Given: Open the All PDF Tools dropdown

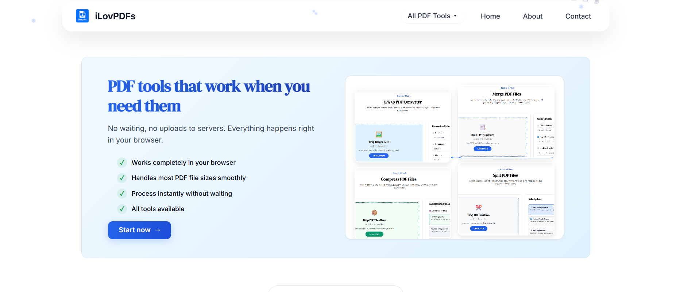Looking at the screenshot, I should [432, 16].
